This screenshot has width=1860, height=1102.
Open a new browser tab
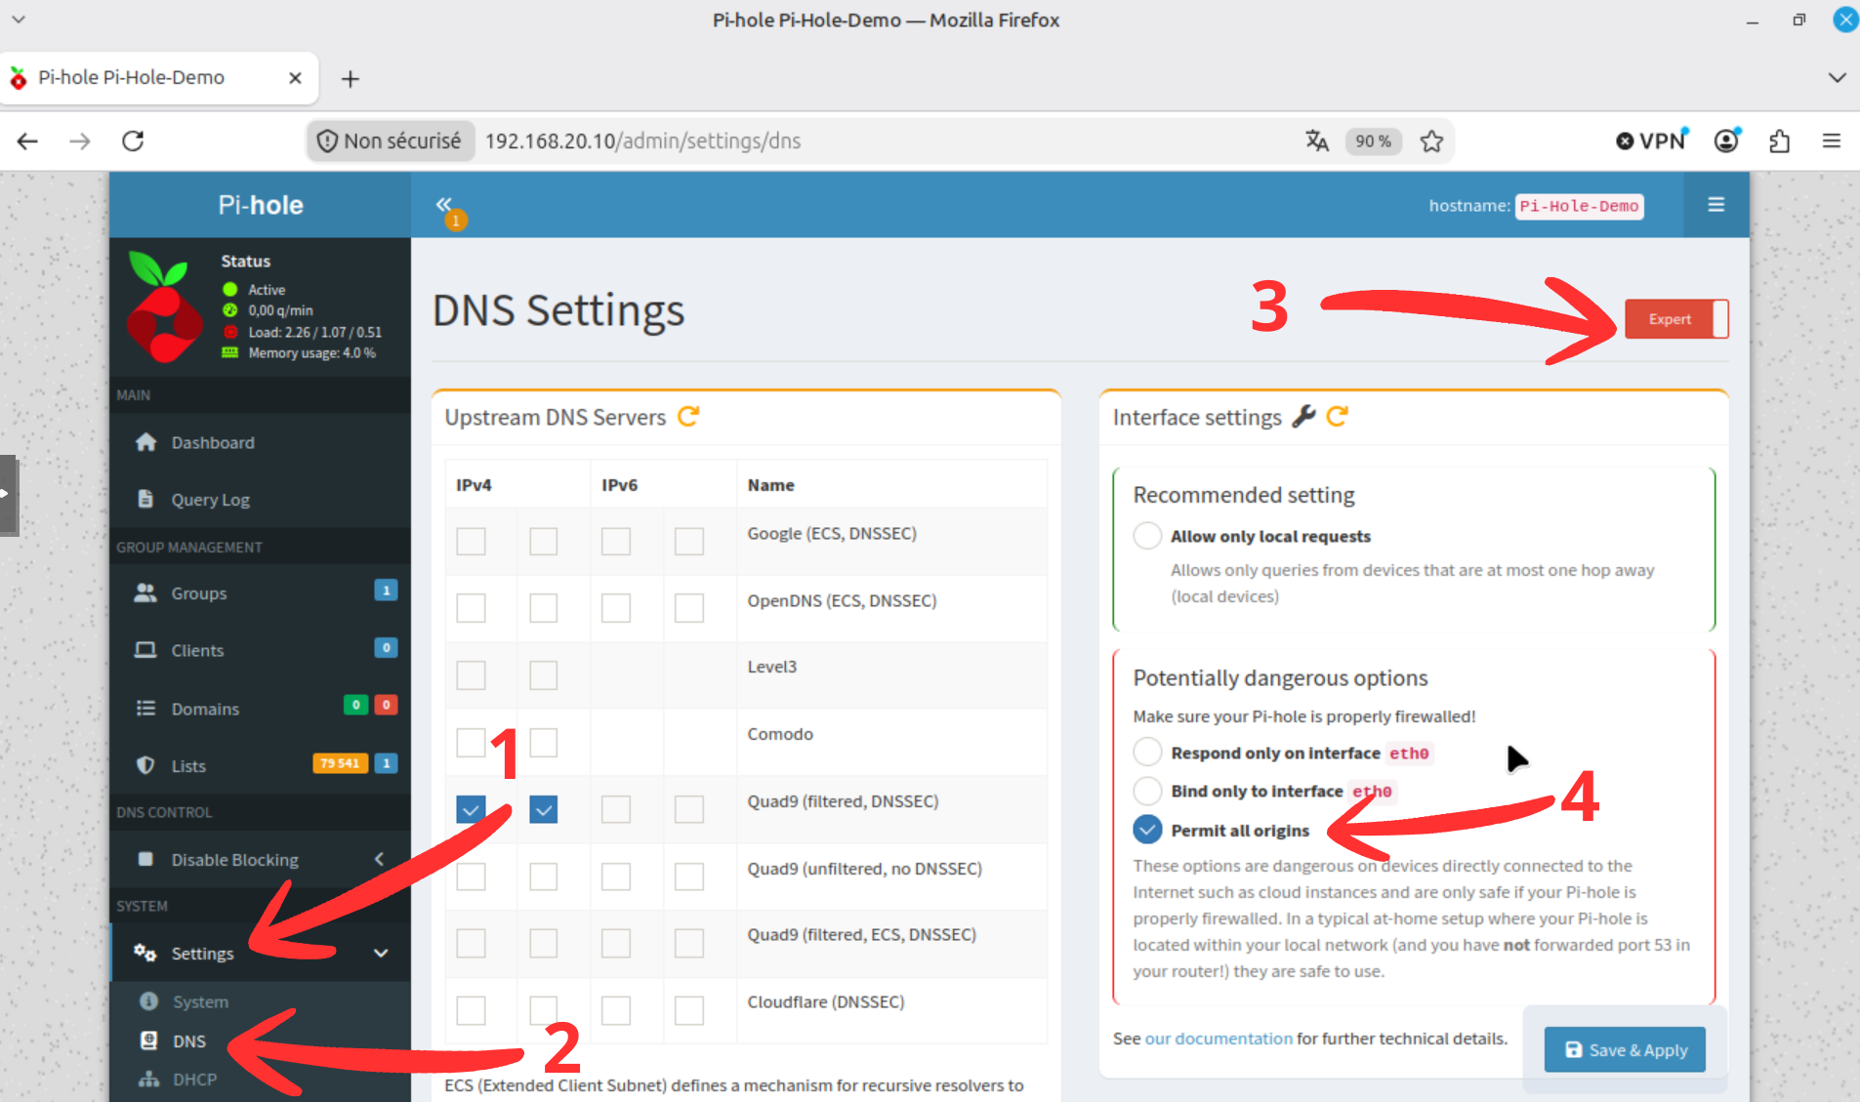pos(351,79)
